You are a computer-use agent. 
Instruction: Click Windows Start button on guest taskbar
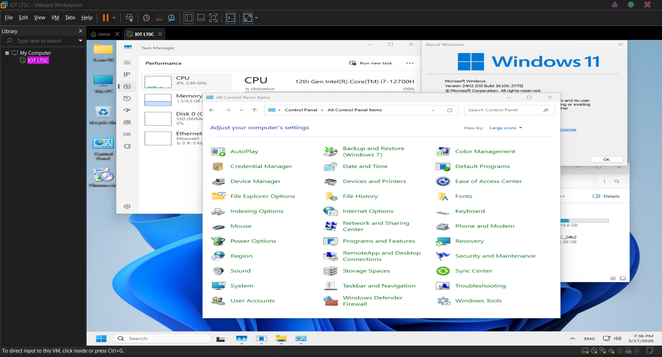pyautogui.click(x=101, y=338)
